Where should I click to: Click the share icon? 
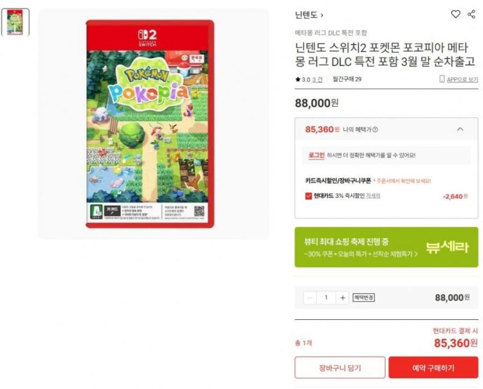[x=472, y=14]
